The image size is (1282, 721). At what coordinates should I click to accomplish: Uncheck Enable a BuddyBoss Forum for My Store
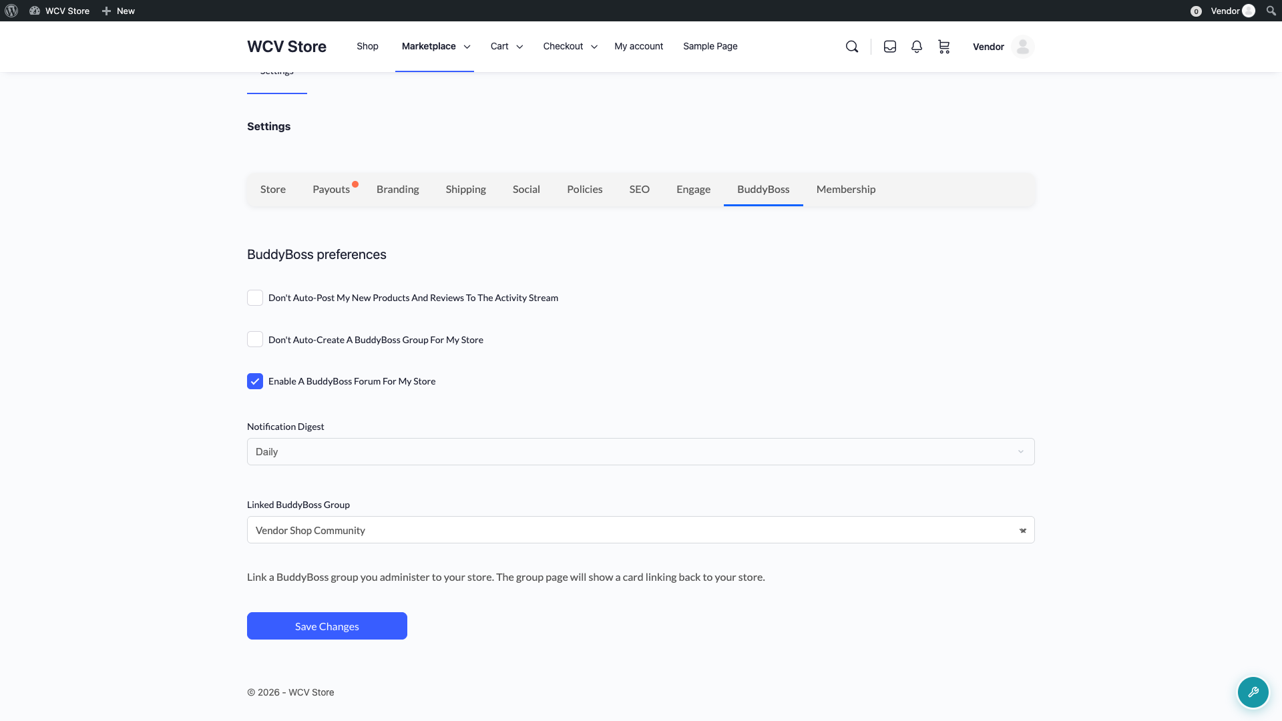tap(255, 381)
